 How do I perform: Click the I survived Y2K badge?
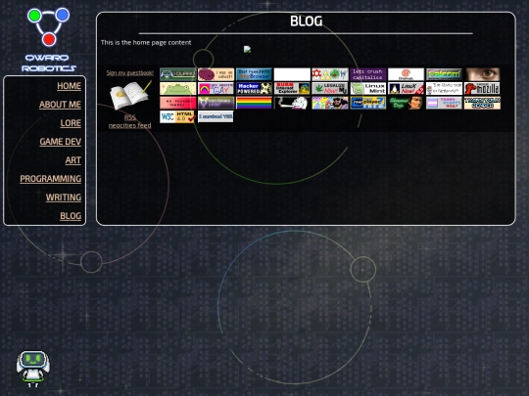pos(216,117)
